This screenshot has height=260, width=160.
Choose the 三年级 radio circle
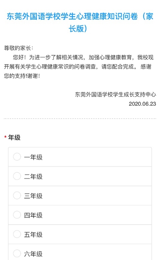pos(17,195)
